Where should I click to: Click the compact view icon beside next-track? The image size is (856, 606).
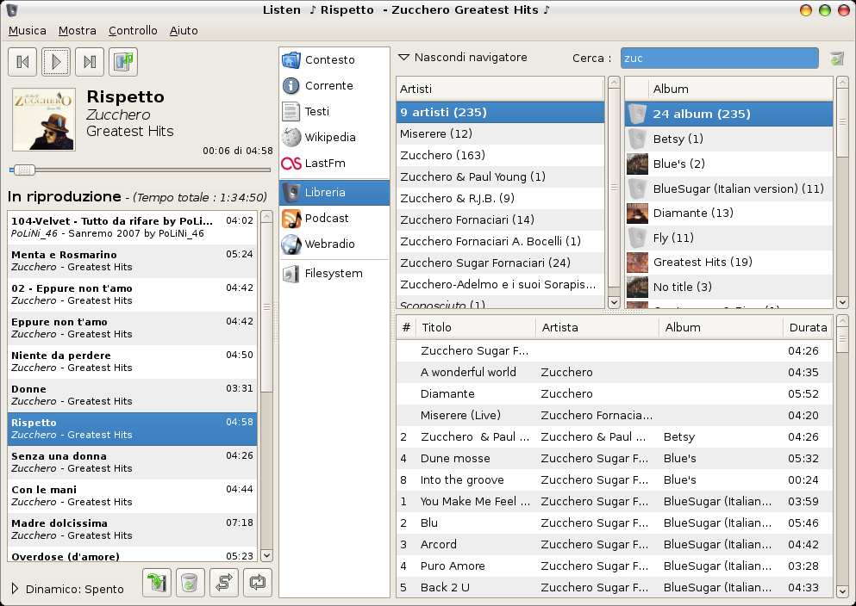tap(123, 62)
